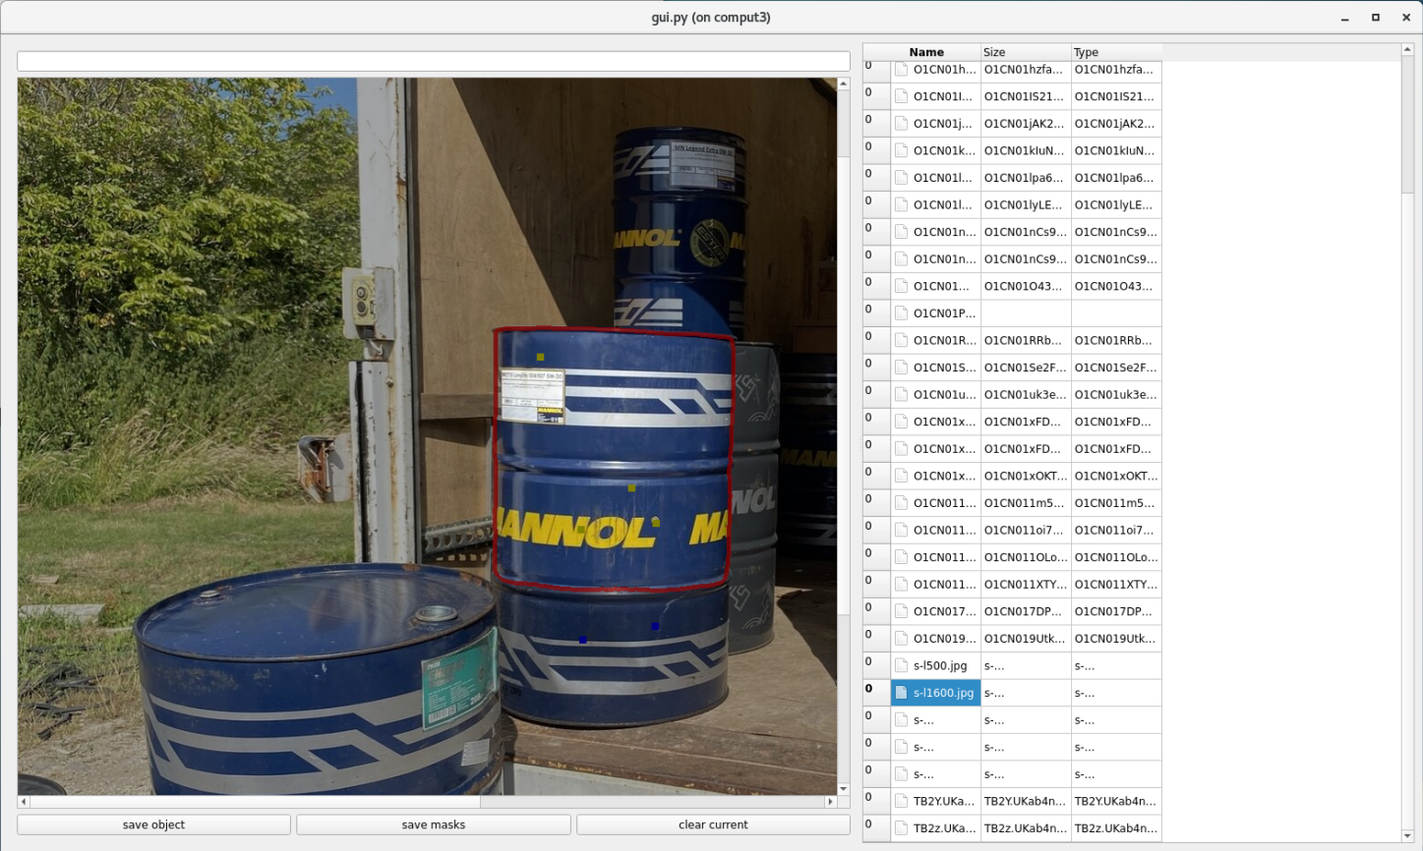The width and height of the screenshot is (1423, 851).
Task: Focus the text input field above the image
Action: pos(434,61)
